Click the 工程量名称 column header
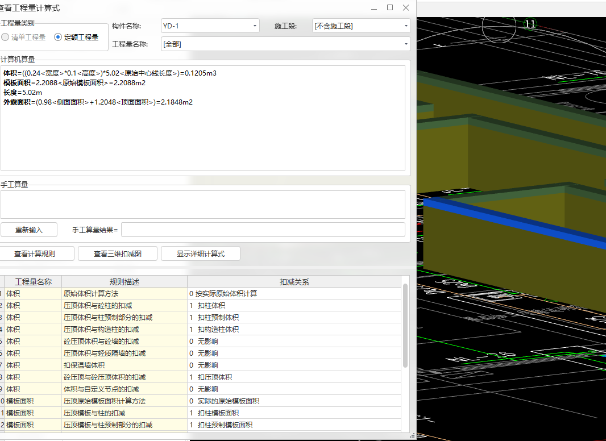The image size is (606, 441). click(33, 282)
